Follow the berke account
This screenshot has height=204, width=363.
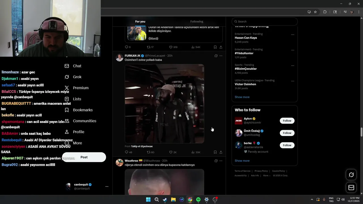coord(287,145)
